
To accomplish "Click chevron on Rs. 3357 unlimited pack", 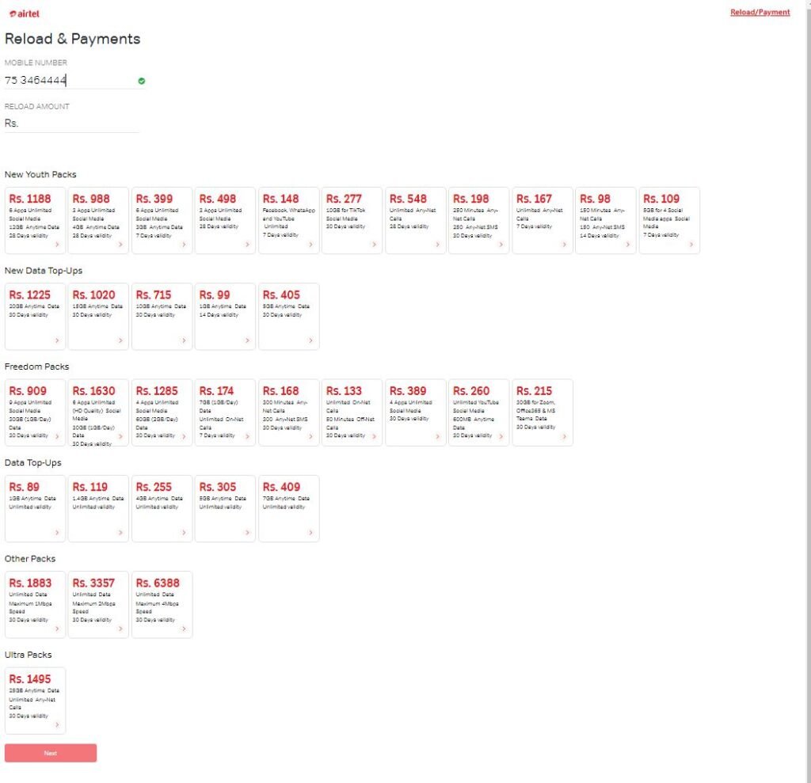I will tap(120, 629).
